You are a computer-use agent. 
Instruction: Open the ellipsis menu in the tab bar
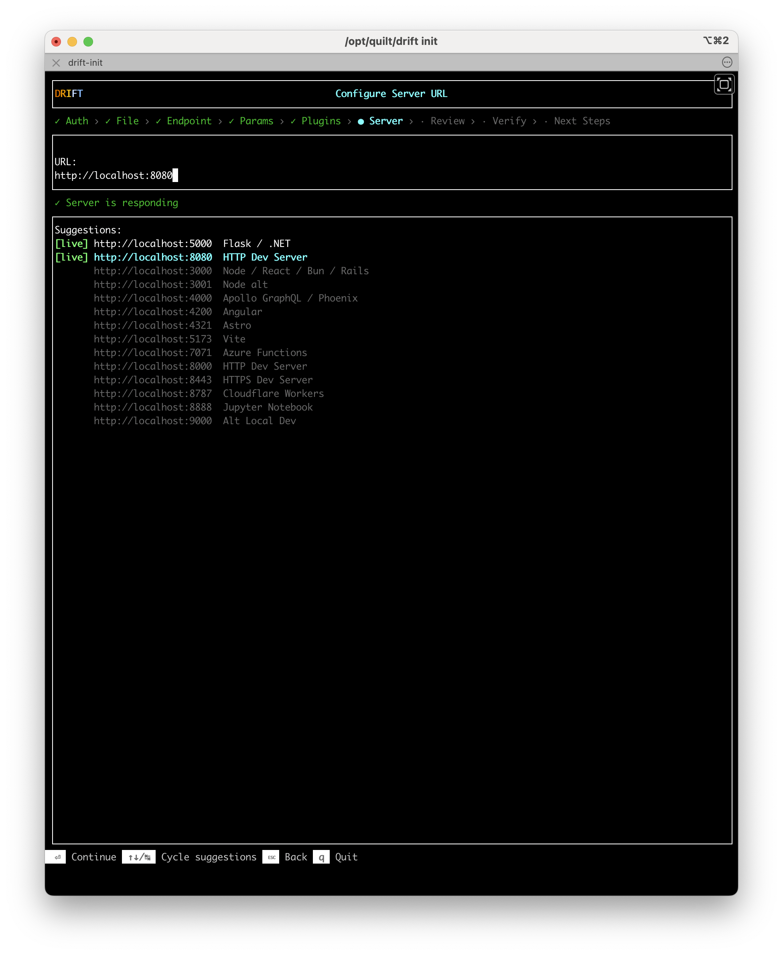728,63
